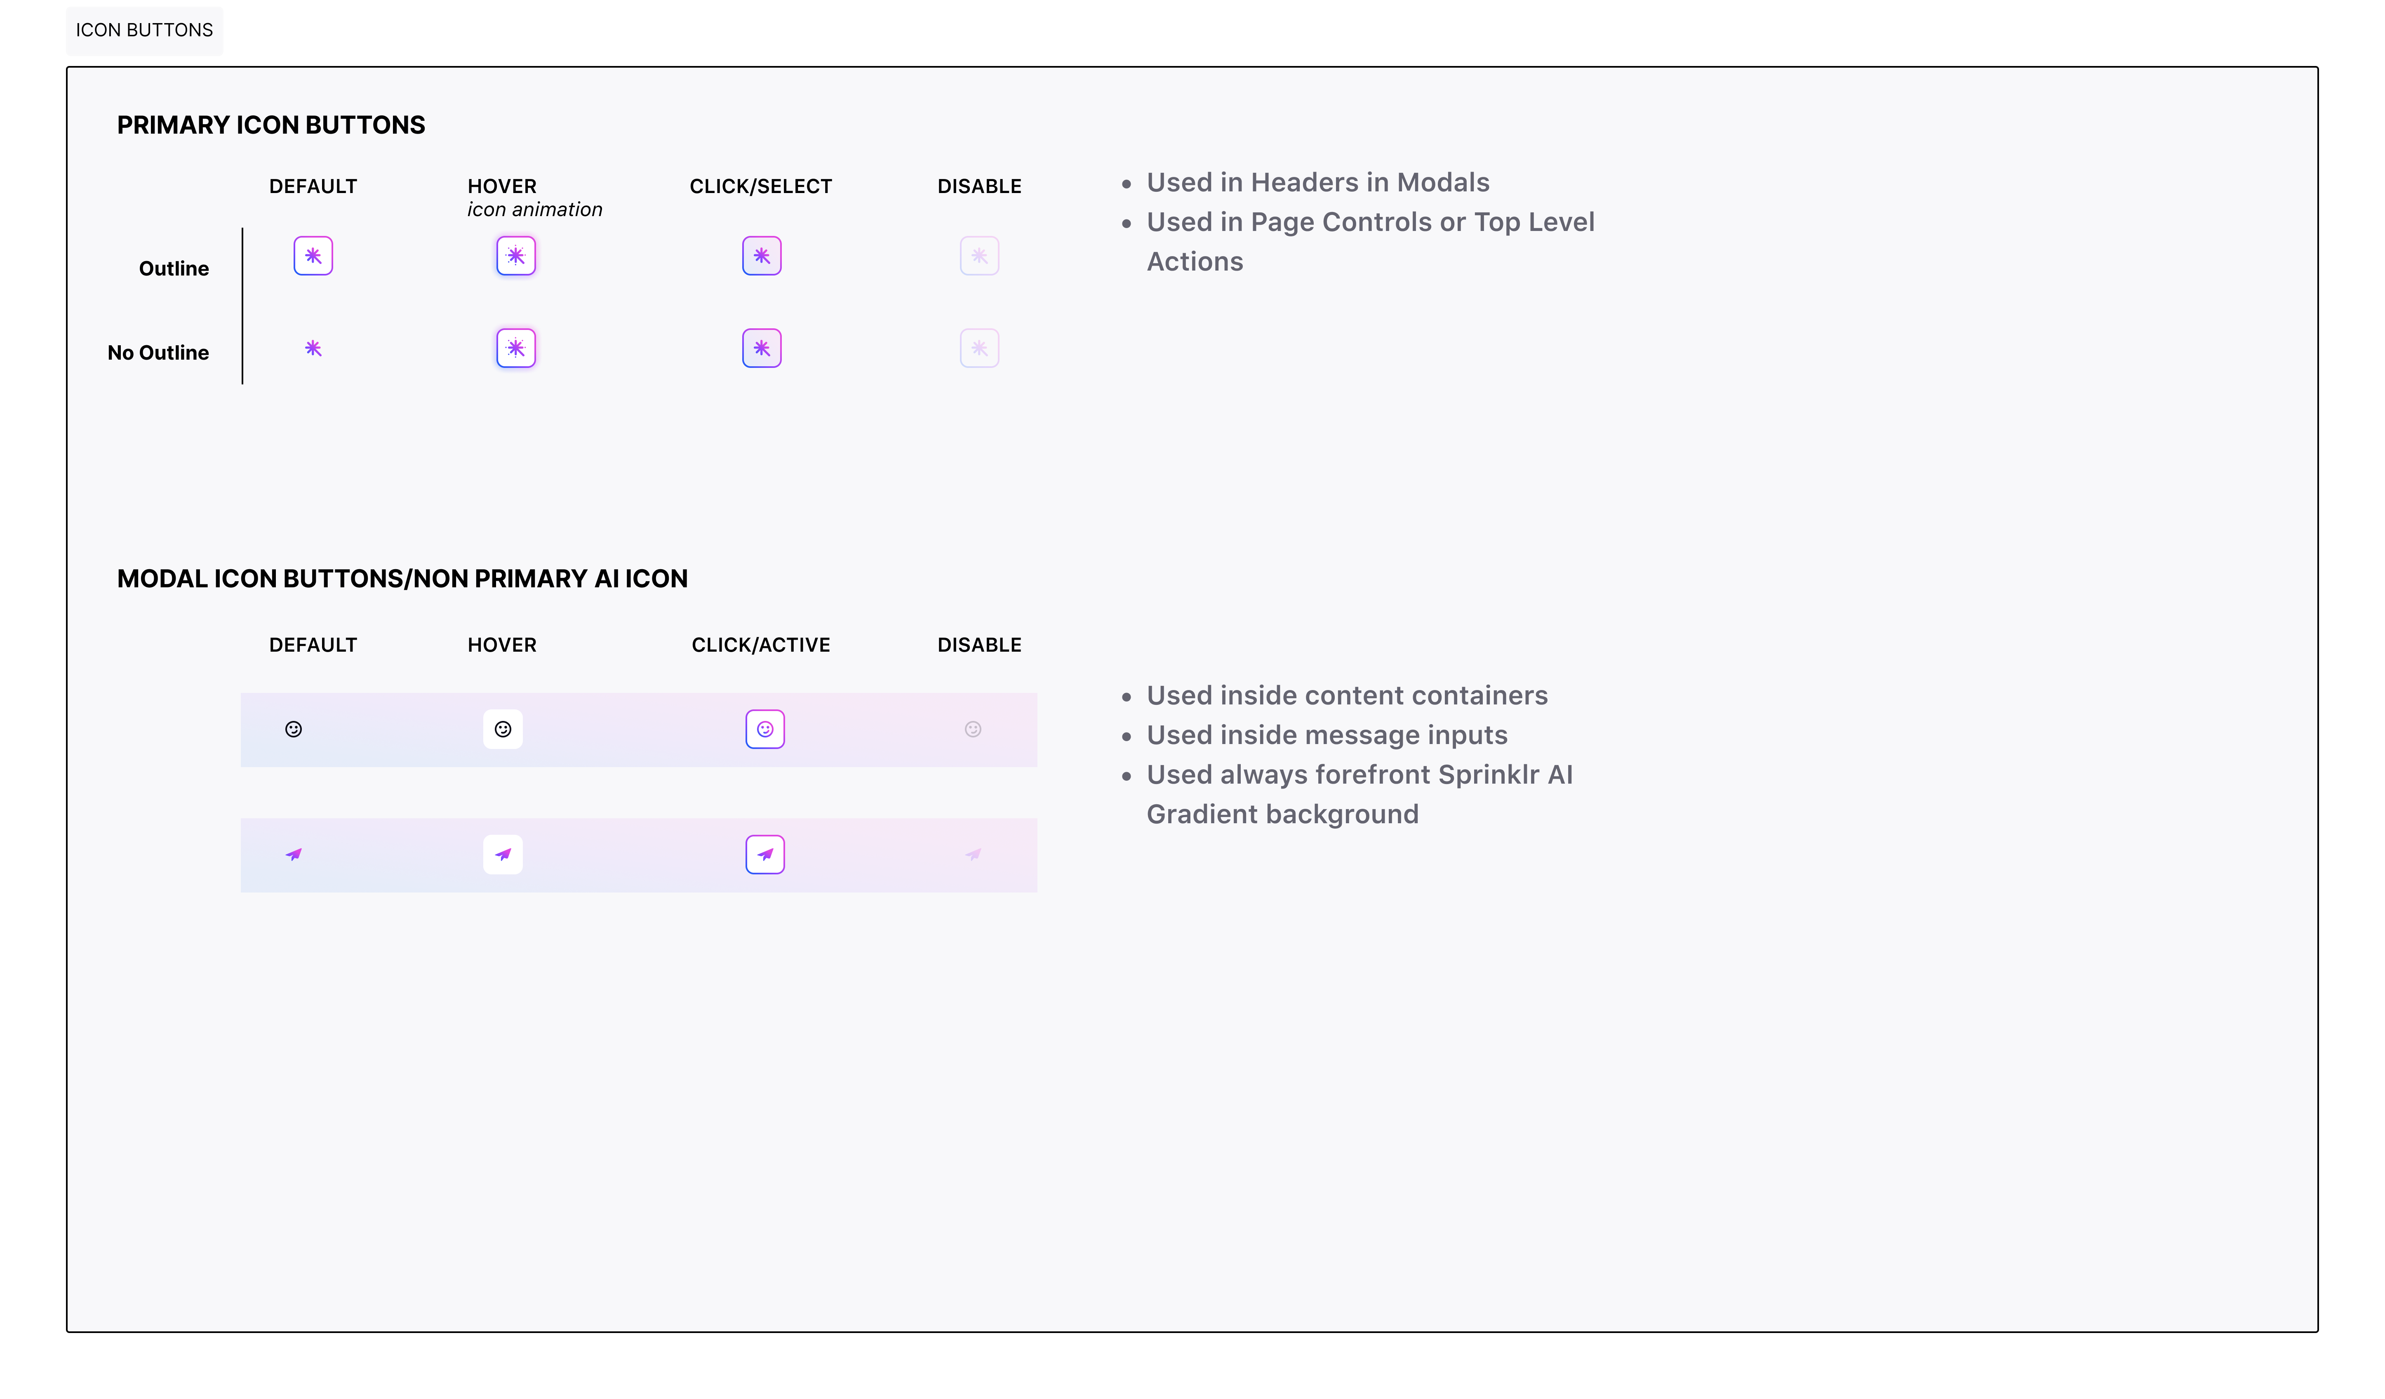Viewport: 2385px width, 1399px height.
Task: Click the No Outline Hover asterisk button
Action: (x=516, y=349)
